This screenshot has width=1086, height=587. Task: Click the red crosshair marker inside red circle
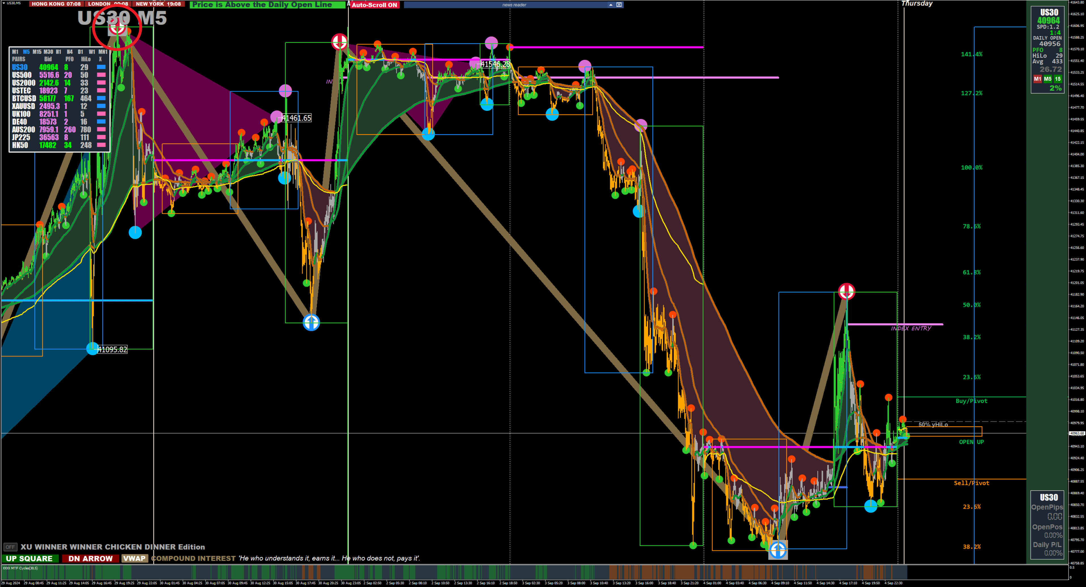pos(118,27)
